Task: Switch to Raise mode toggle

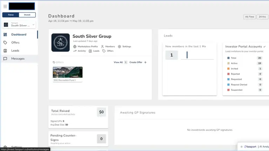Action: pos(11,15)
